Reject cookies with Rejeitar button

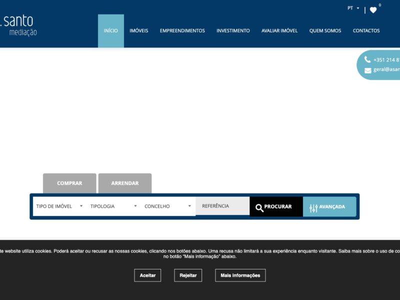coord(188,275)
